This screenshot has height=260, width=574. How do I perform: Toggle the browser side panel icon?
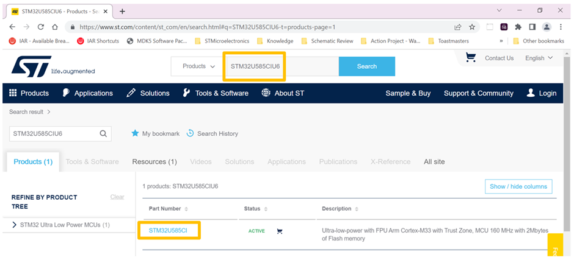click(532, 27)
